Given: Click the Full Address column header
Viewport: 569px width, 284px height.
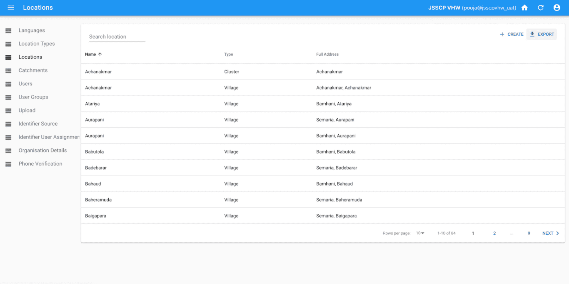Looking at the screenshot, I should [x=328, y=54].
